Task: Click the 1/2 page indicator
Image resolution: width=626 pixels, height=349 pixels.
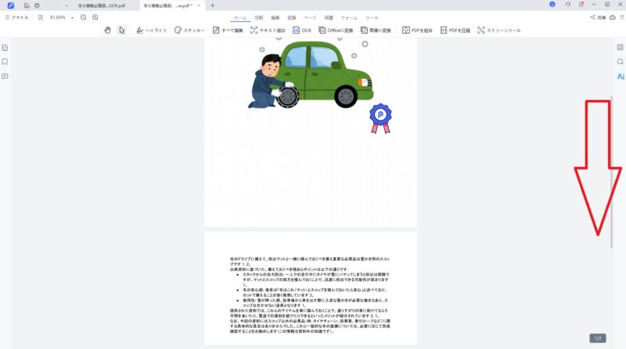Action: coord(597,338)
